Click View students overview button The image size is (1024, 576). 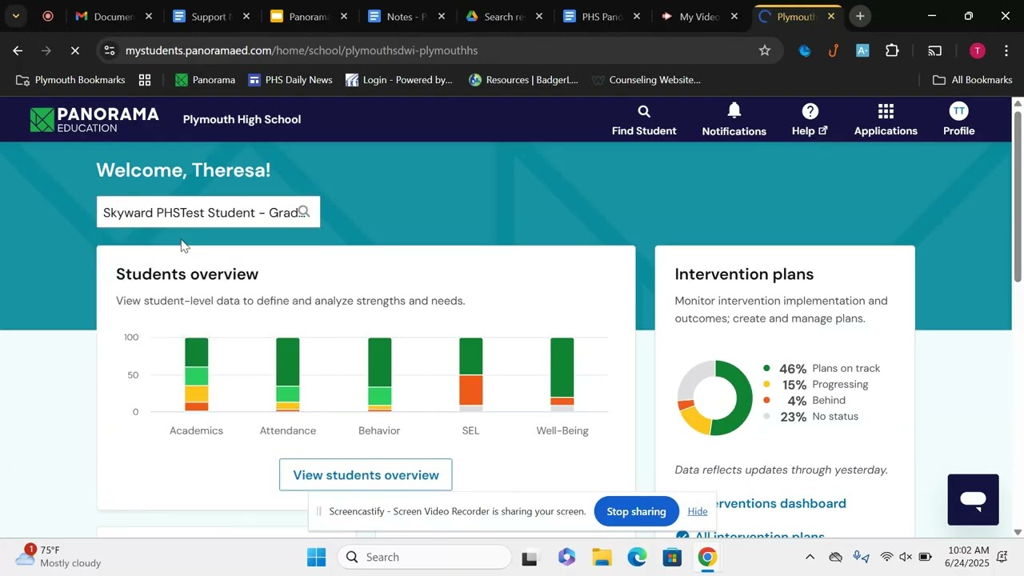point(366,474)
